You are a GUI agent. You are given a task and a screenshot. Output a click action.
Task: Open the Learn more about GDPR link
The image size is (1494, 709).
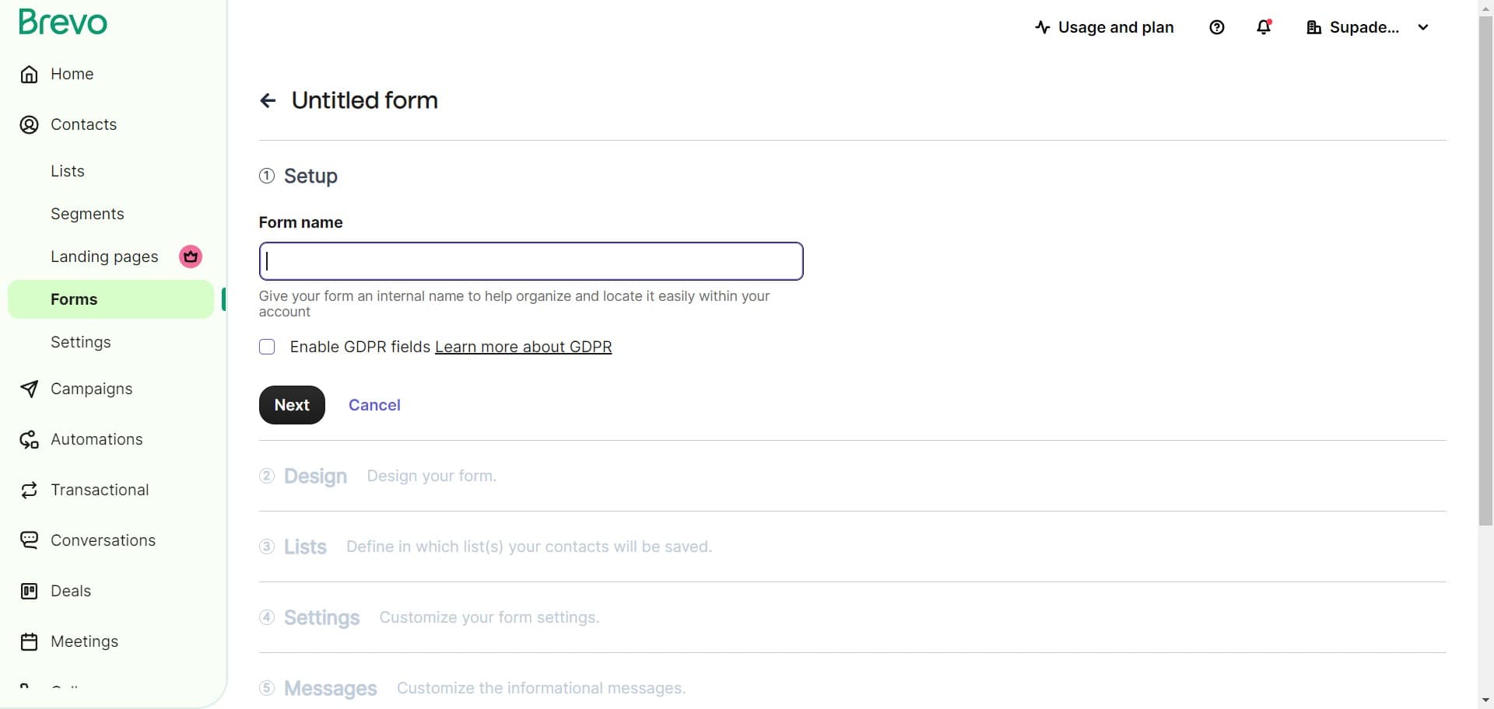(523, 347)
